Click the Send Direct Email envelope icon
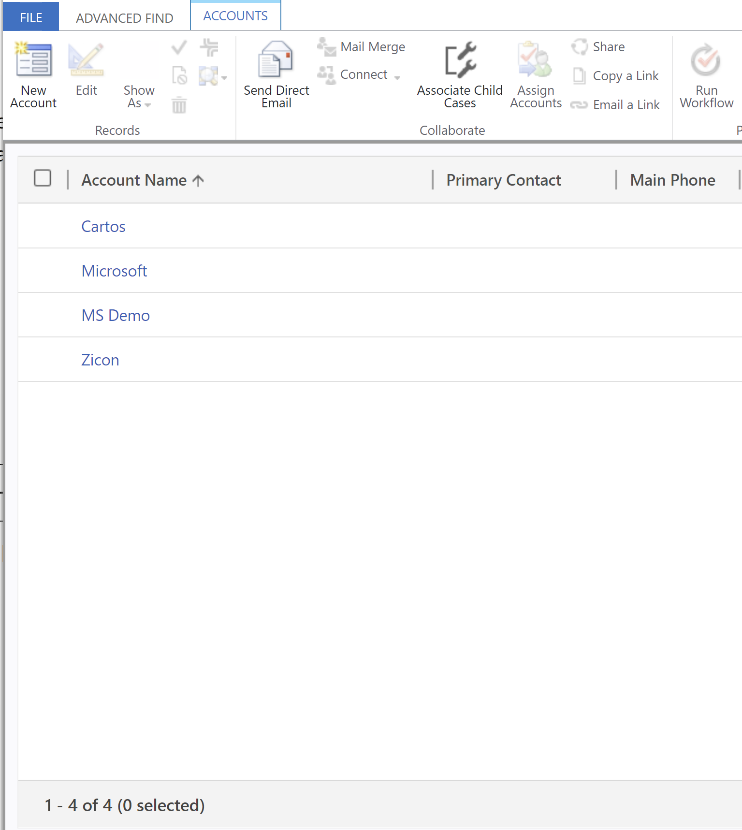The image size is (742, 830). [276, 60]
